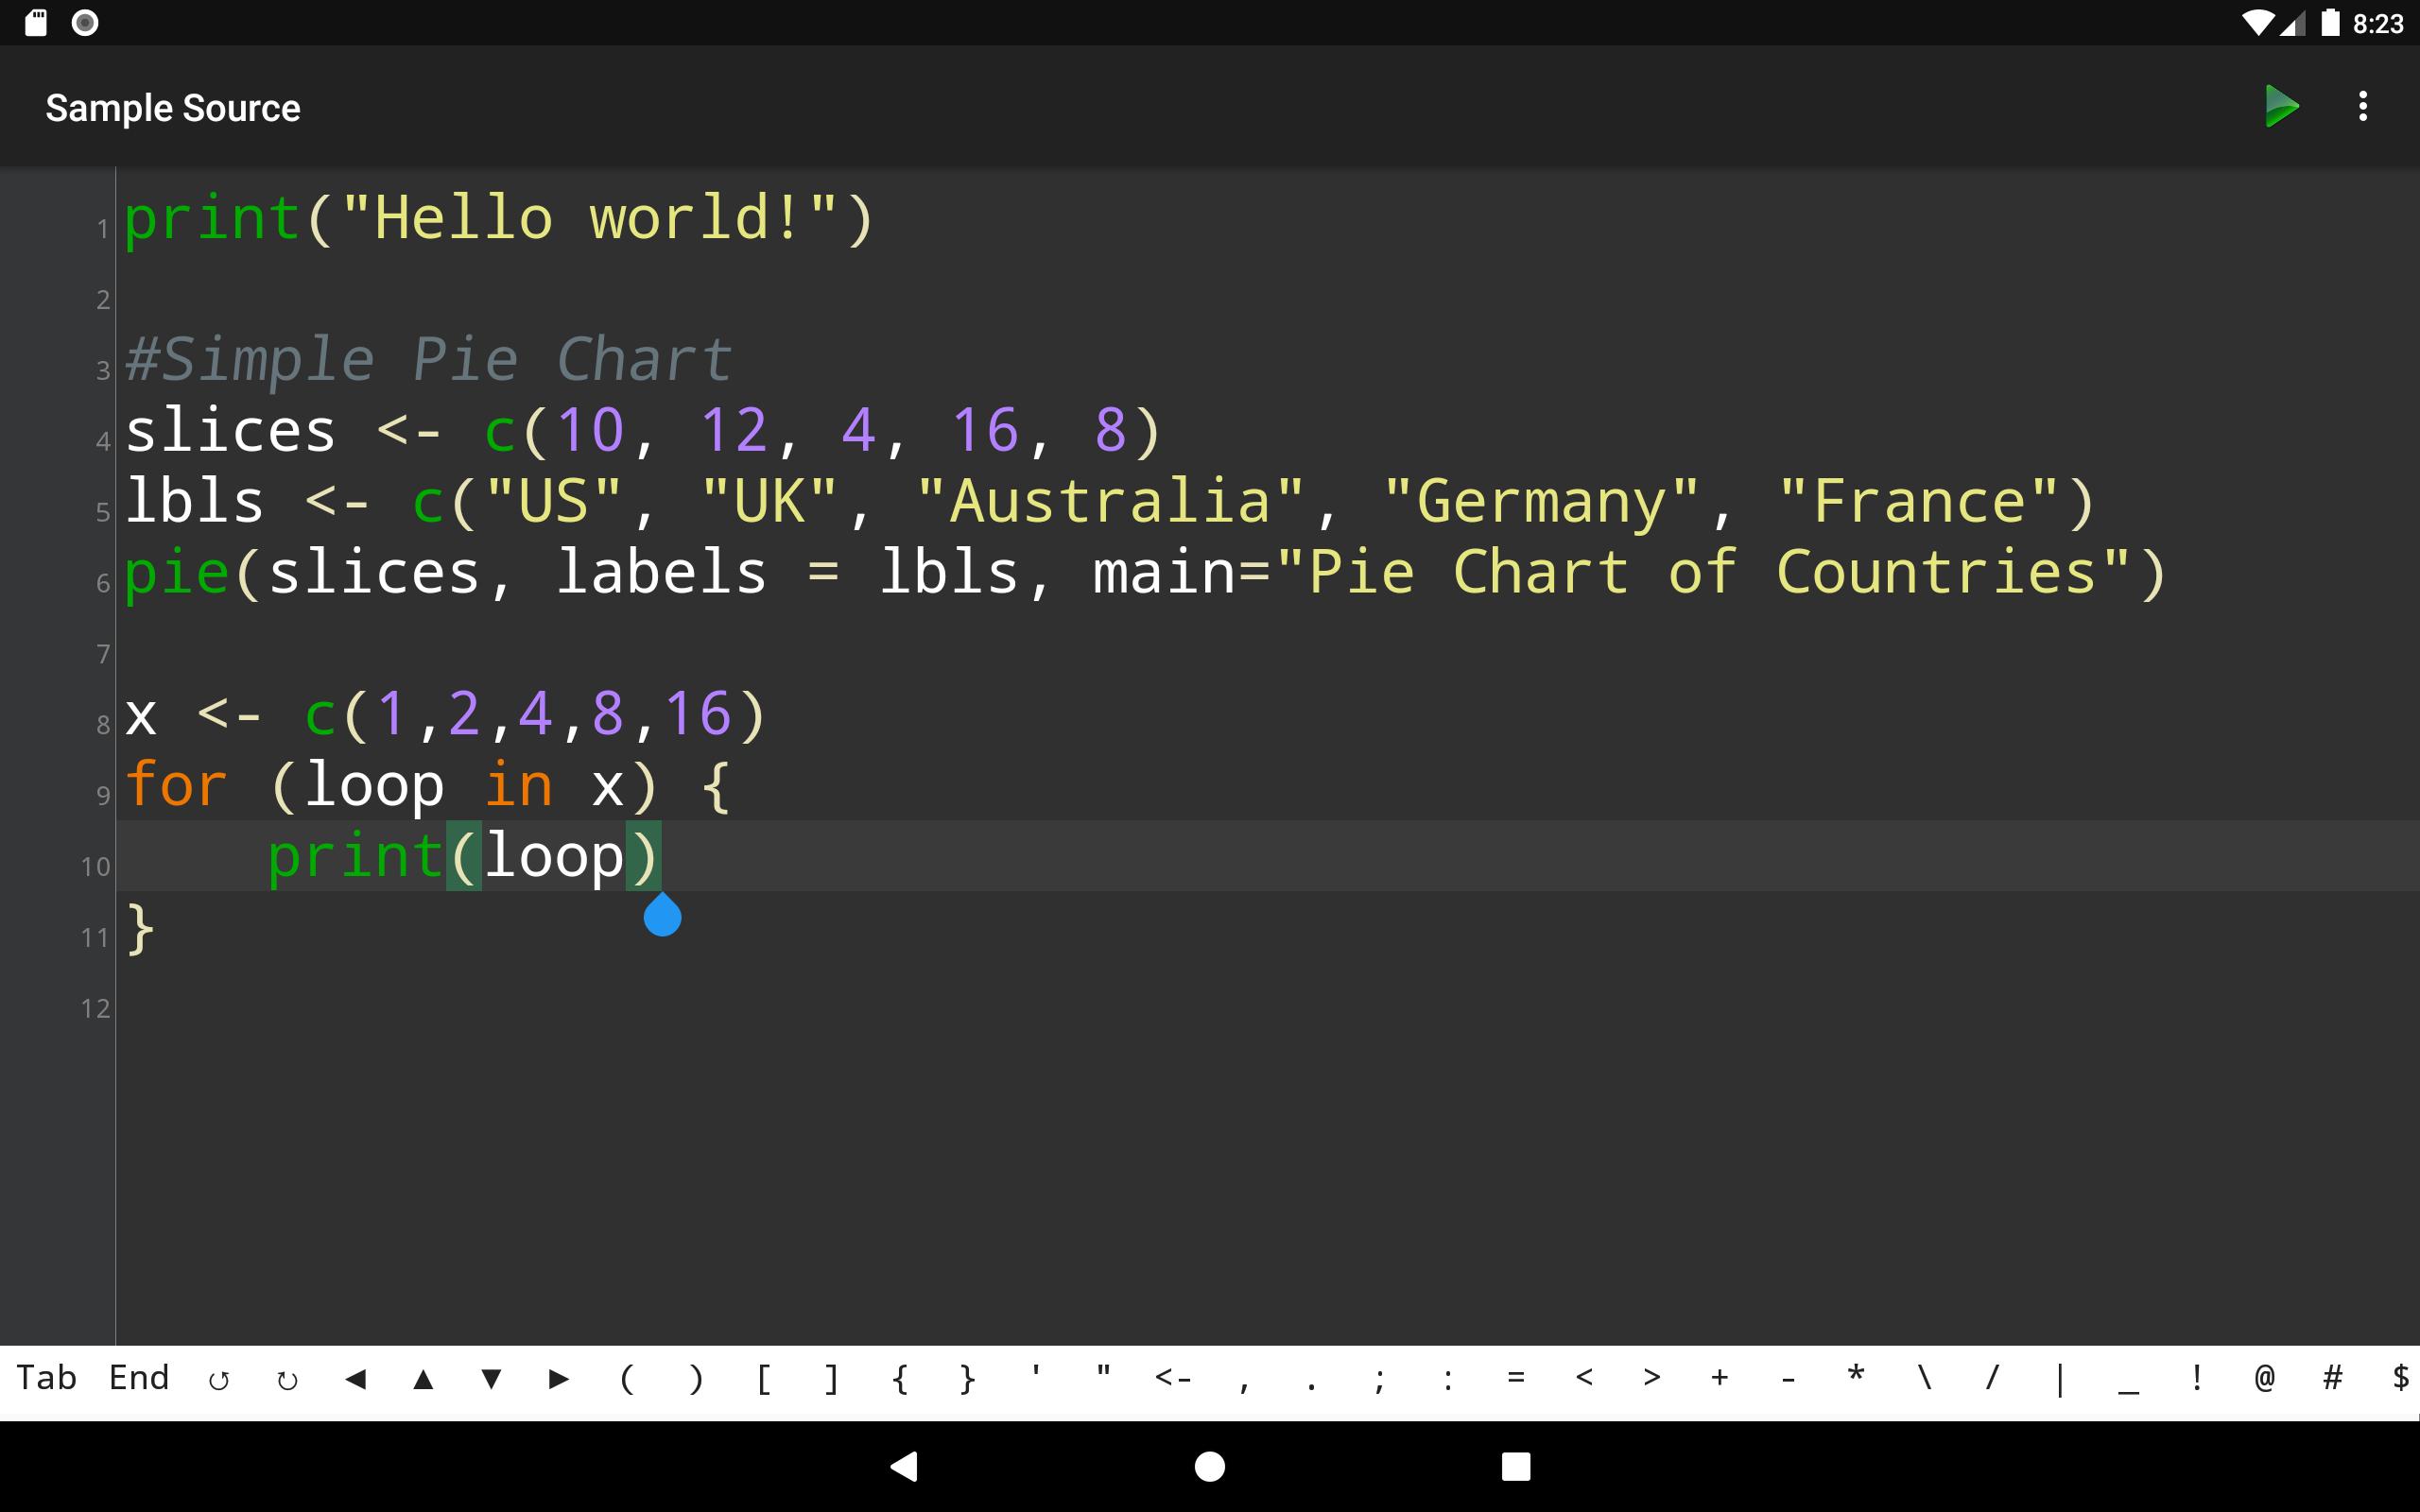Tap the closing brace on line 11
Screen dimensions: 2420x1512
point(141,928)
